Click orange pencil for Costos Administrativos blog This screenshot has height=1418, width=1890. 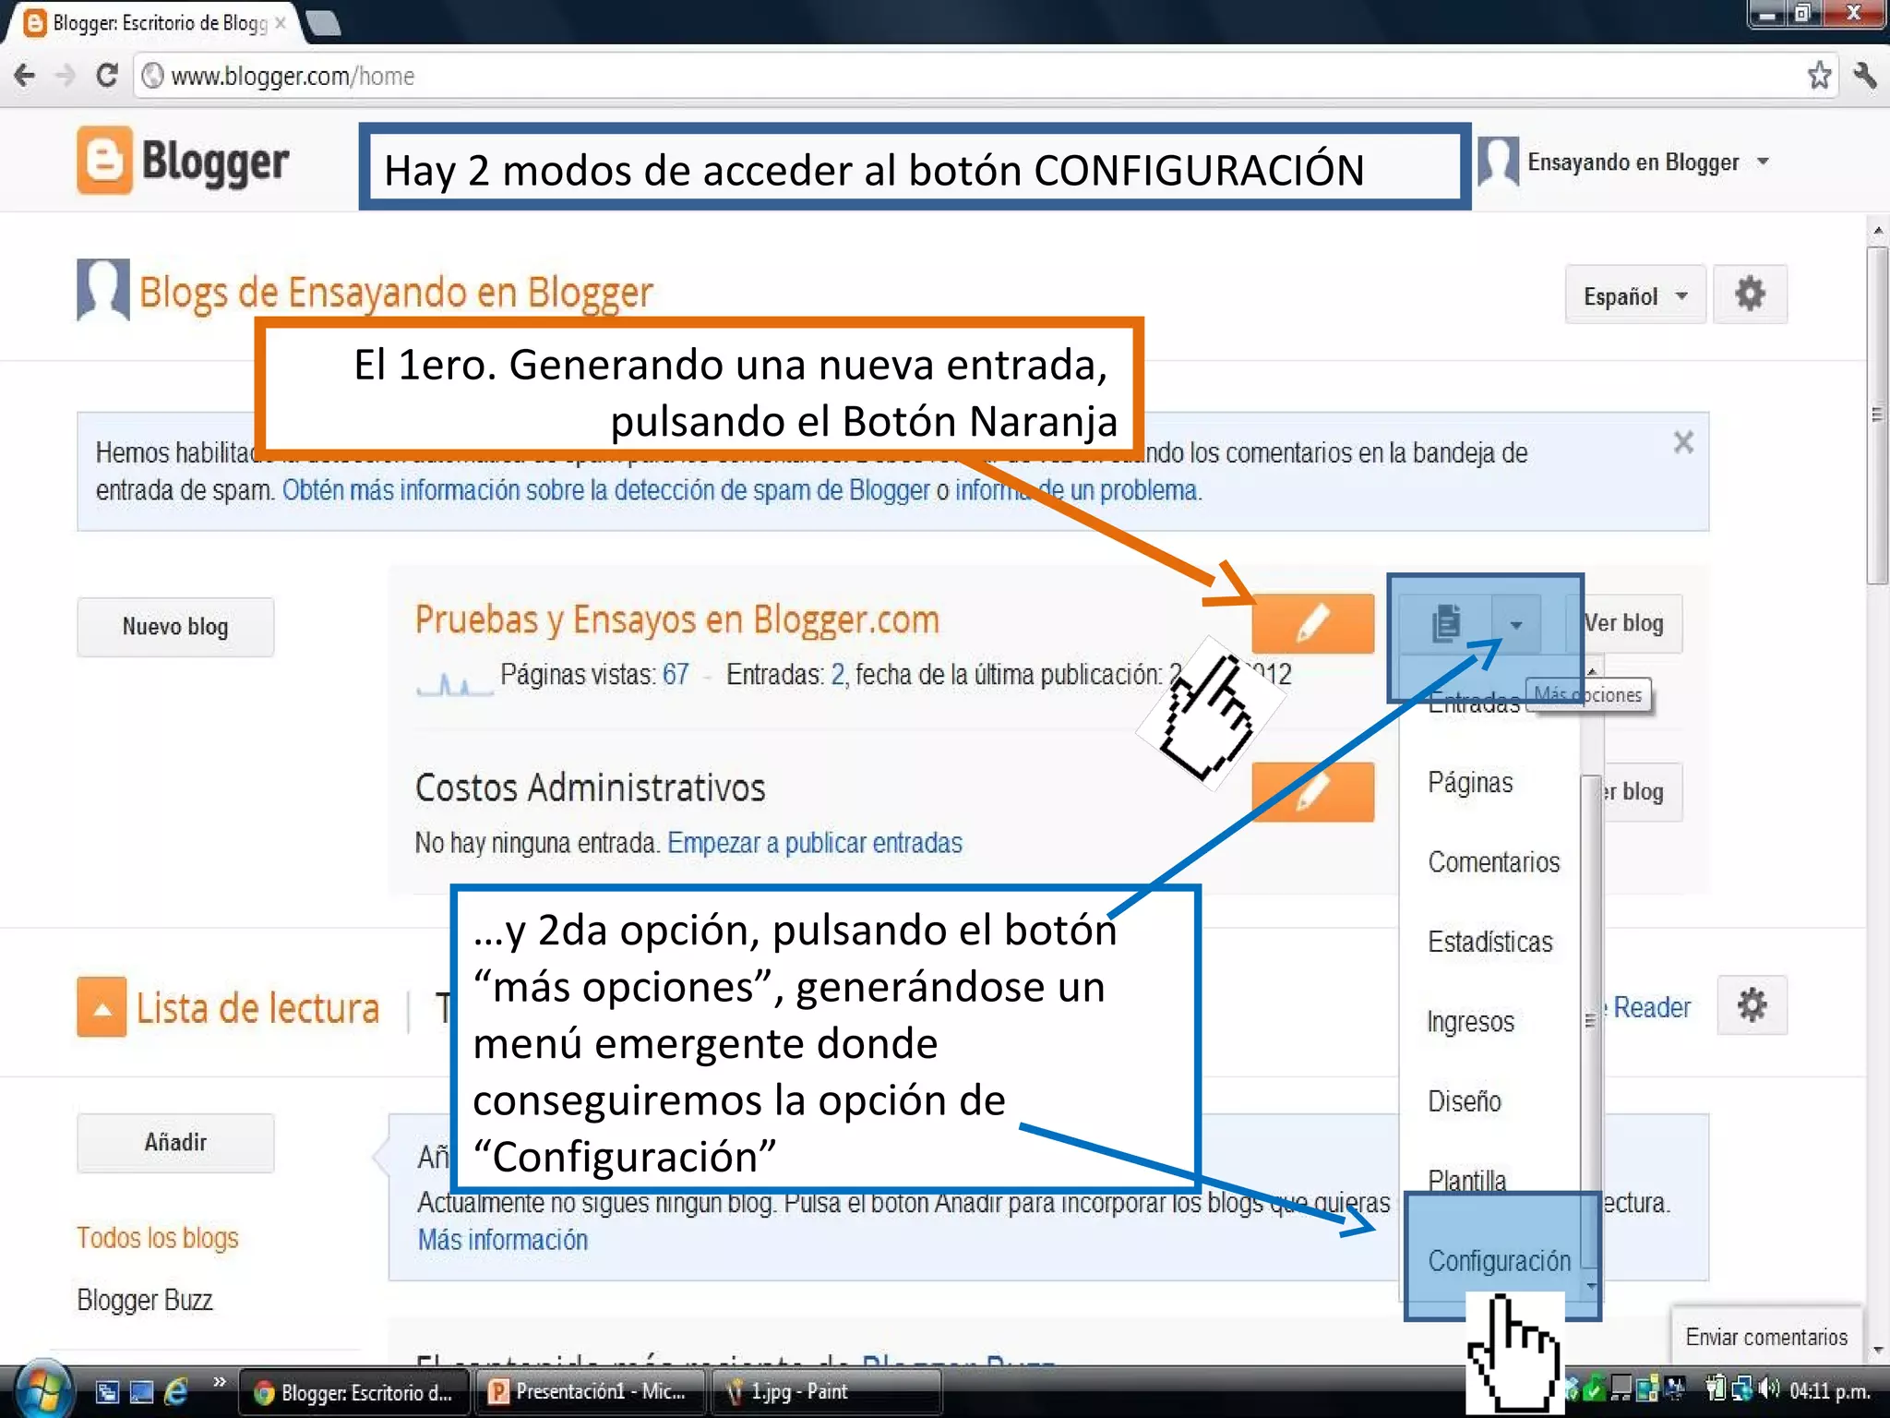pos(1313,792)
